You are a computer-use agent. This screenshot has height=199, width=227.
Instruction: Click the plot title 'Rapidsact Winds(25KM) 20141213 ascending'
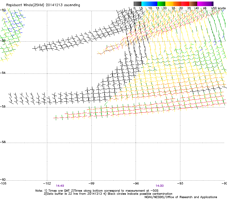(x=43, y=5)
